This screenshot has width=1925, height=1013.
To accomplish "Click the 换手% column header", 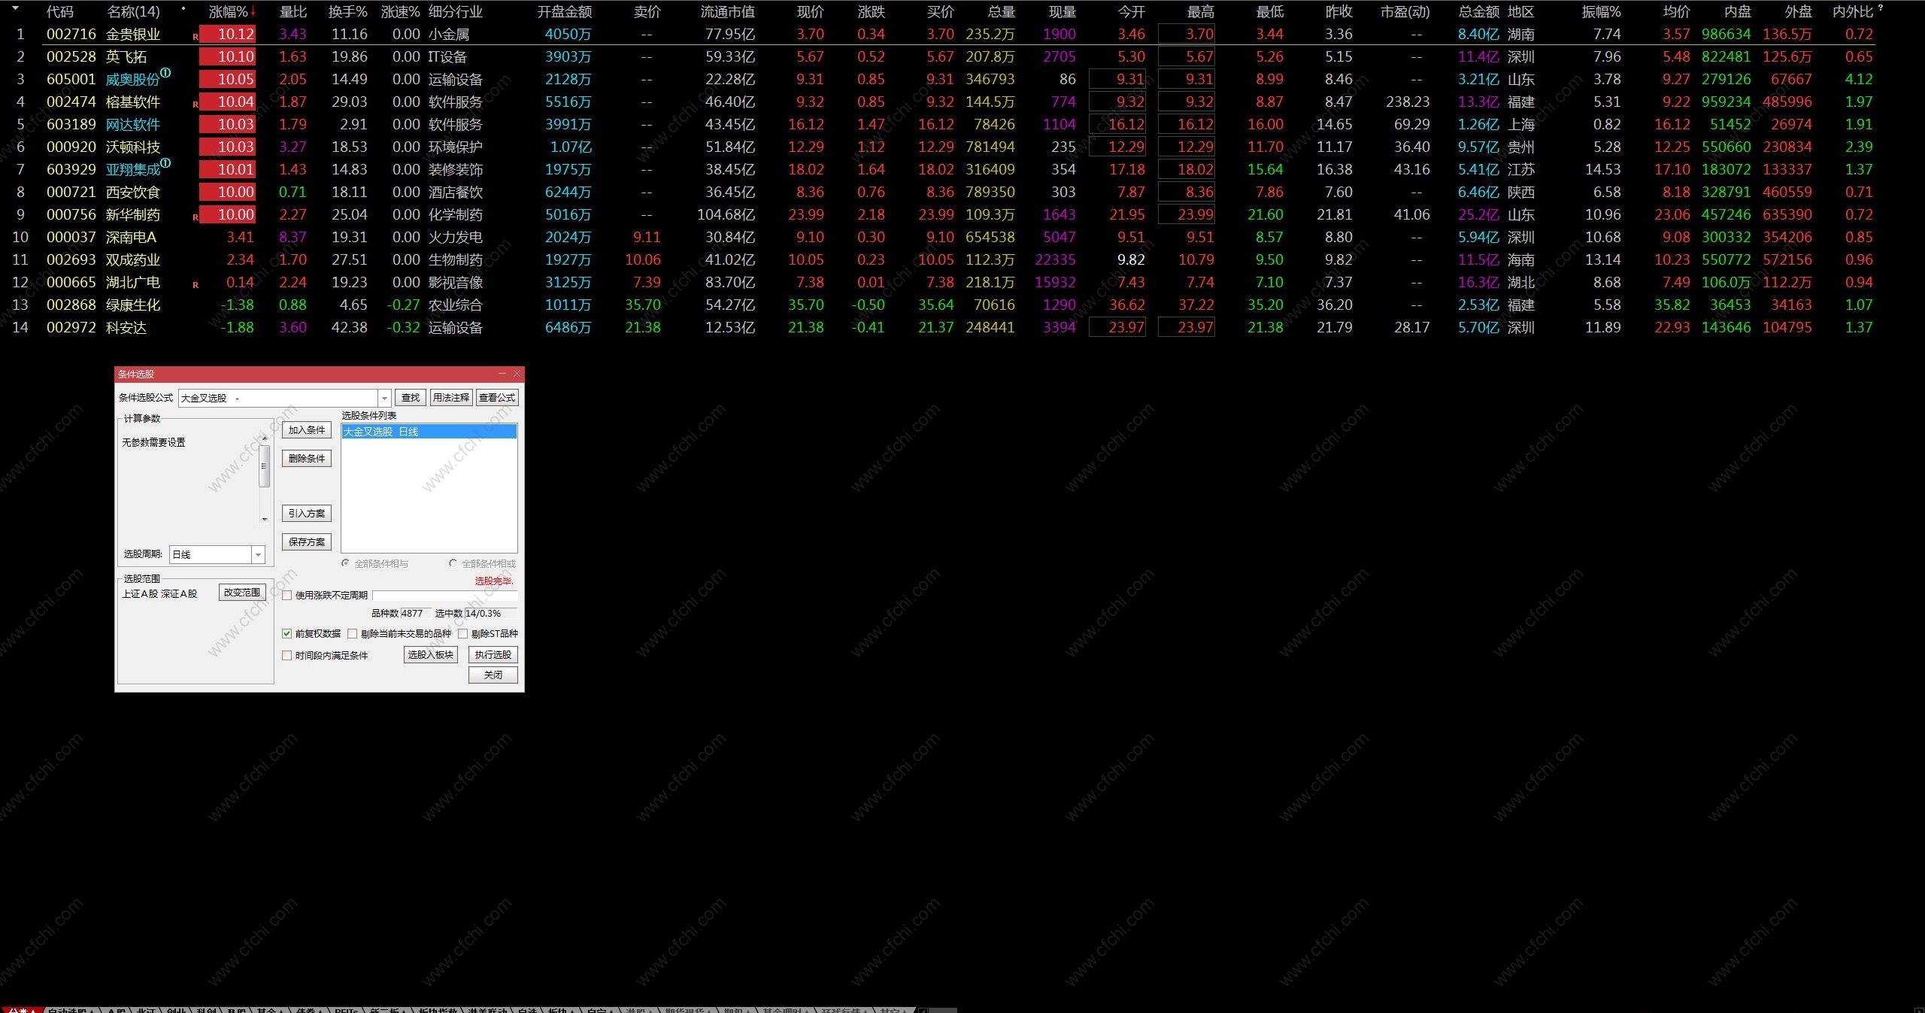I will (x=347, y=12).
